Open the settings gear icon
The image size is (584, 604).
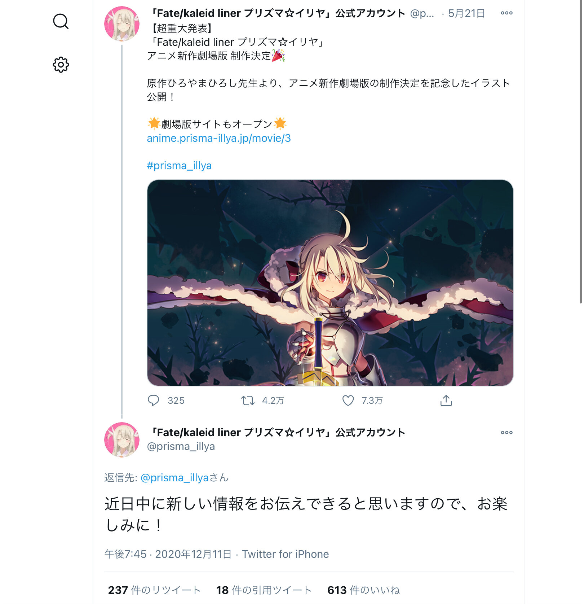pyautogui.click(x=61, y=65)
